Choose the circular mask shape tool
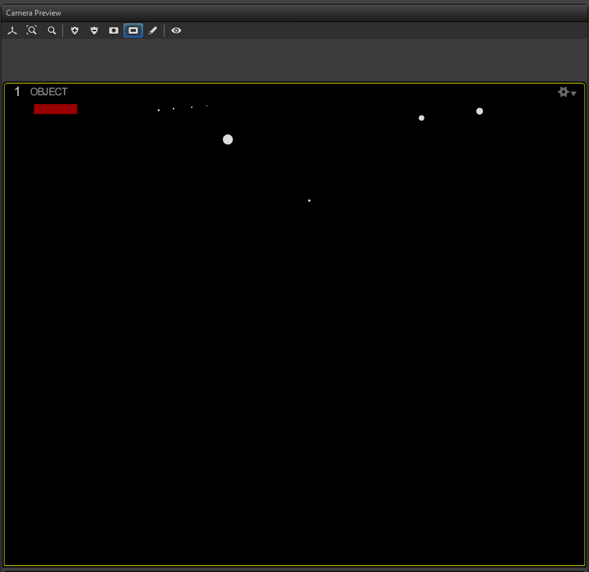This screenshot has height=572, width=589. click(114, 31)
